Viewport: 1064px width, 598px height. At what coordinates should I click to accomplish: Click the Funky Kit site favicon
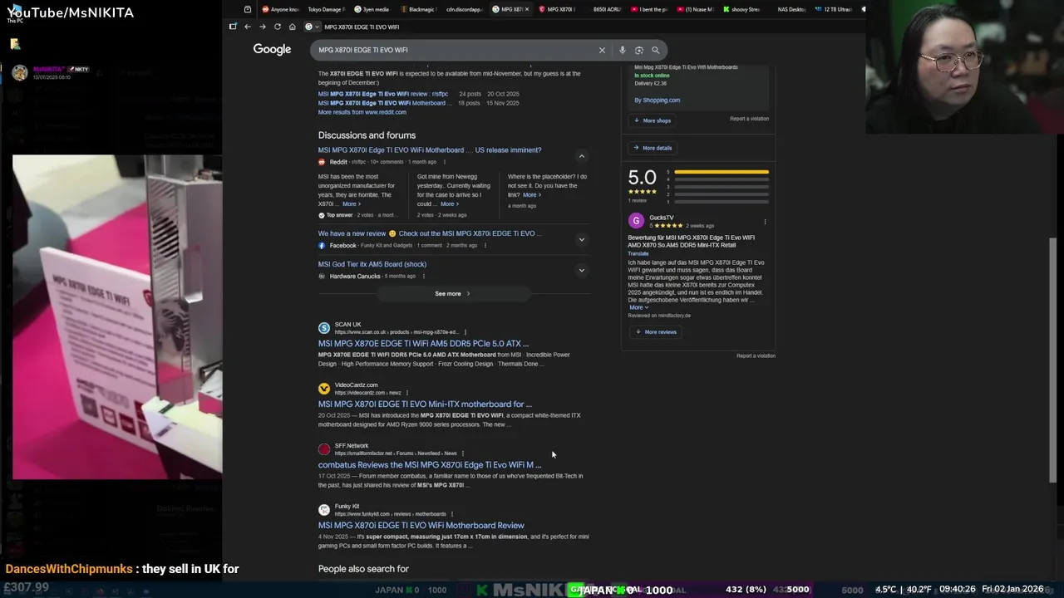pos(324,510)
